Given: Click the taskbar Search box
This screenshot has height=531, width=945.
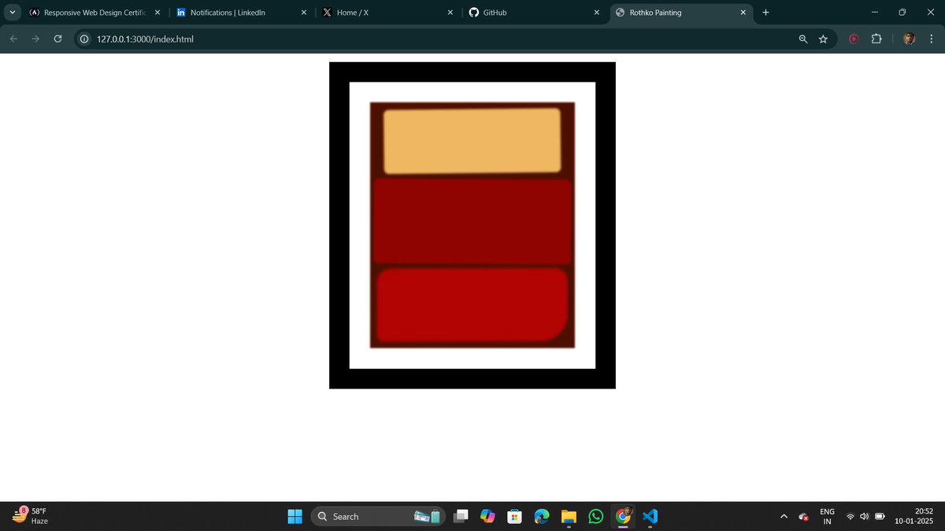Looking at the screenshot, I should point(378,517).
